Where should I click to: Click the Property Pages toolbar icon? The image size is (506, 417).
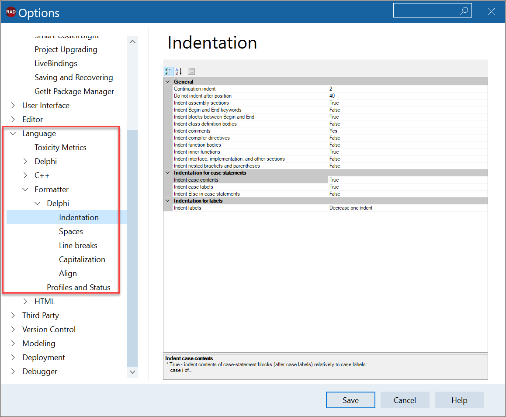(191, 71)
